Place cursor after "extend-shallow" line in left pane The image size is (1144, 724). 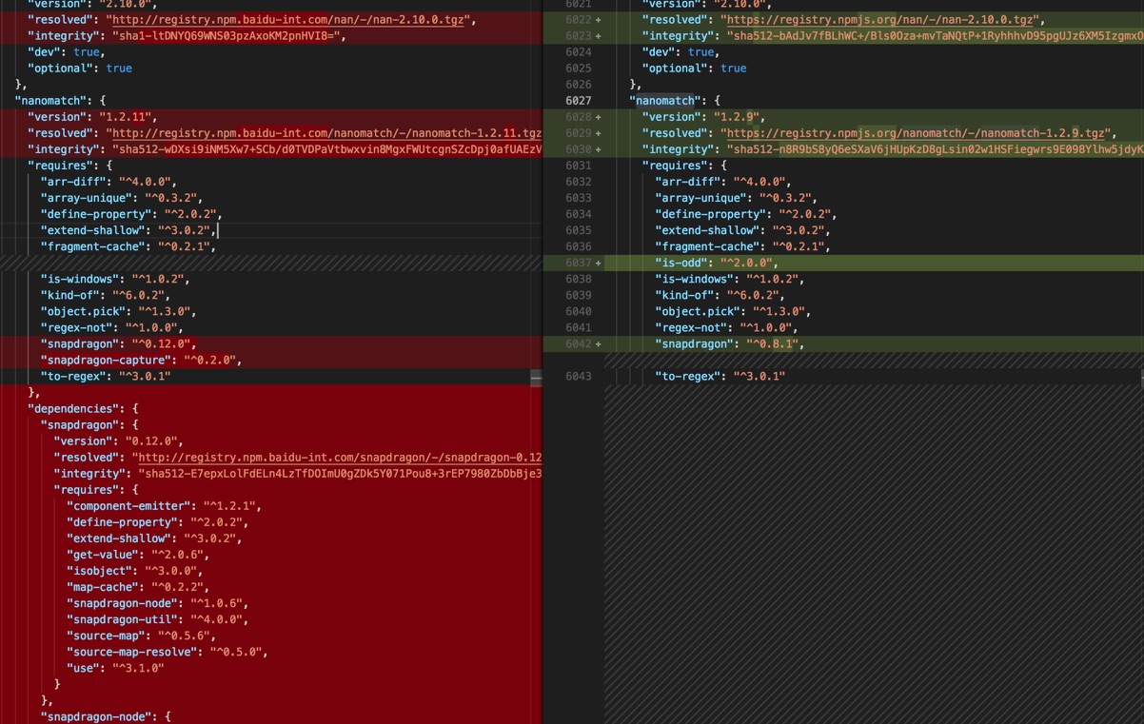[219, 230]
